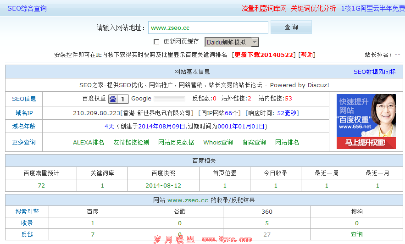The height and width of the screenshot is (244, 405).
Task: Click the 百度流量预计 value 72
Action: [x=41, y=186]
